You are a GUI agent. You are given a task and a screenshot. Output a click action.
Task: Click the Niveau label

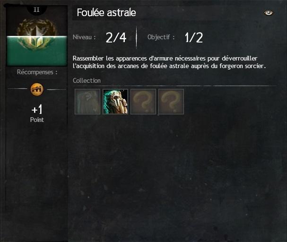tap(84, 37)
